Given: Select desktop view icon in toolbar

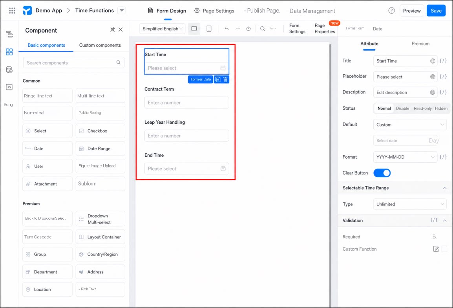Looking at the screenshot, I should (194, 29).
